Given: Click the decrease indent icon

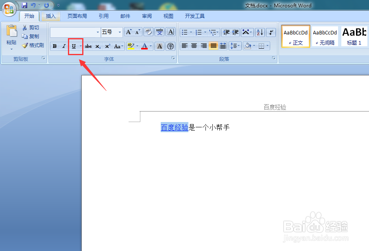Looking at the screenshot, I should pos(226,32).
